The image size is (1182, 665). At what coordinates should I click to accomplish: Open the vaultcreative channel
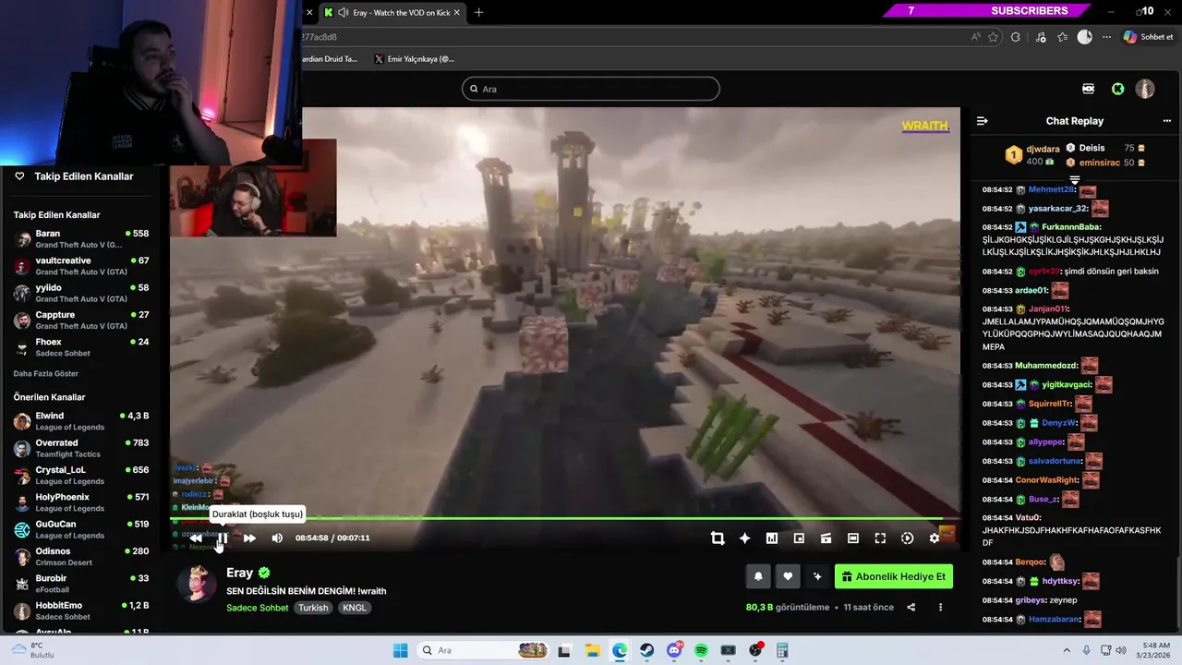pos(81,266)
